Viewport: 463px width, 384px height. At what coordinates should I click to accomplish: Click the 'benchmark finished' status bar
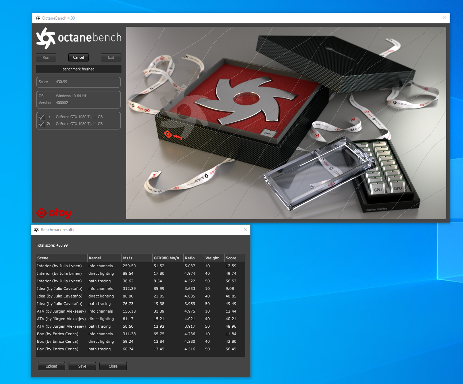click(79, 69)
